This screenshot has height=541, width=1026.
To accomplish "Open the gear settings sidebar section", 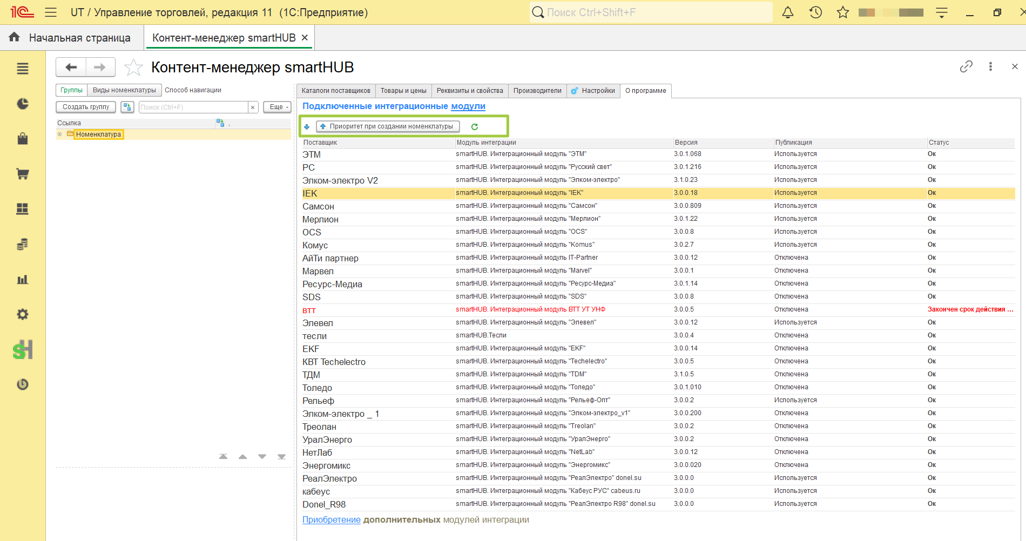I will [x=23, y=314].
